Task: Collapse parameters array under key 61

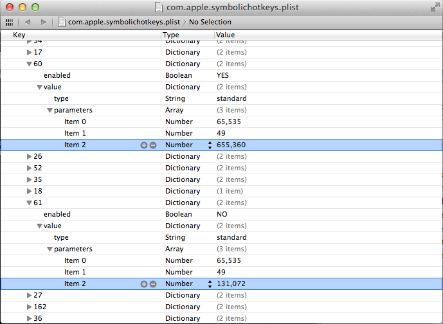Action: [x=50, y=249]
